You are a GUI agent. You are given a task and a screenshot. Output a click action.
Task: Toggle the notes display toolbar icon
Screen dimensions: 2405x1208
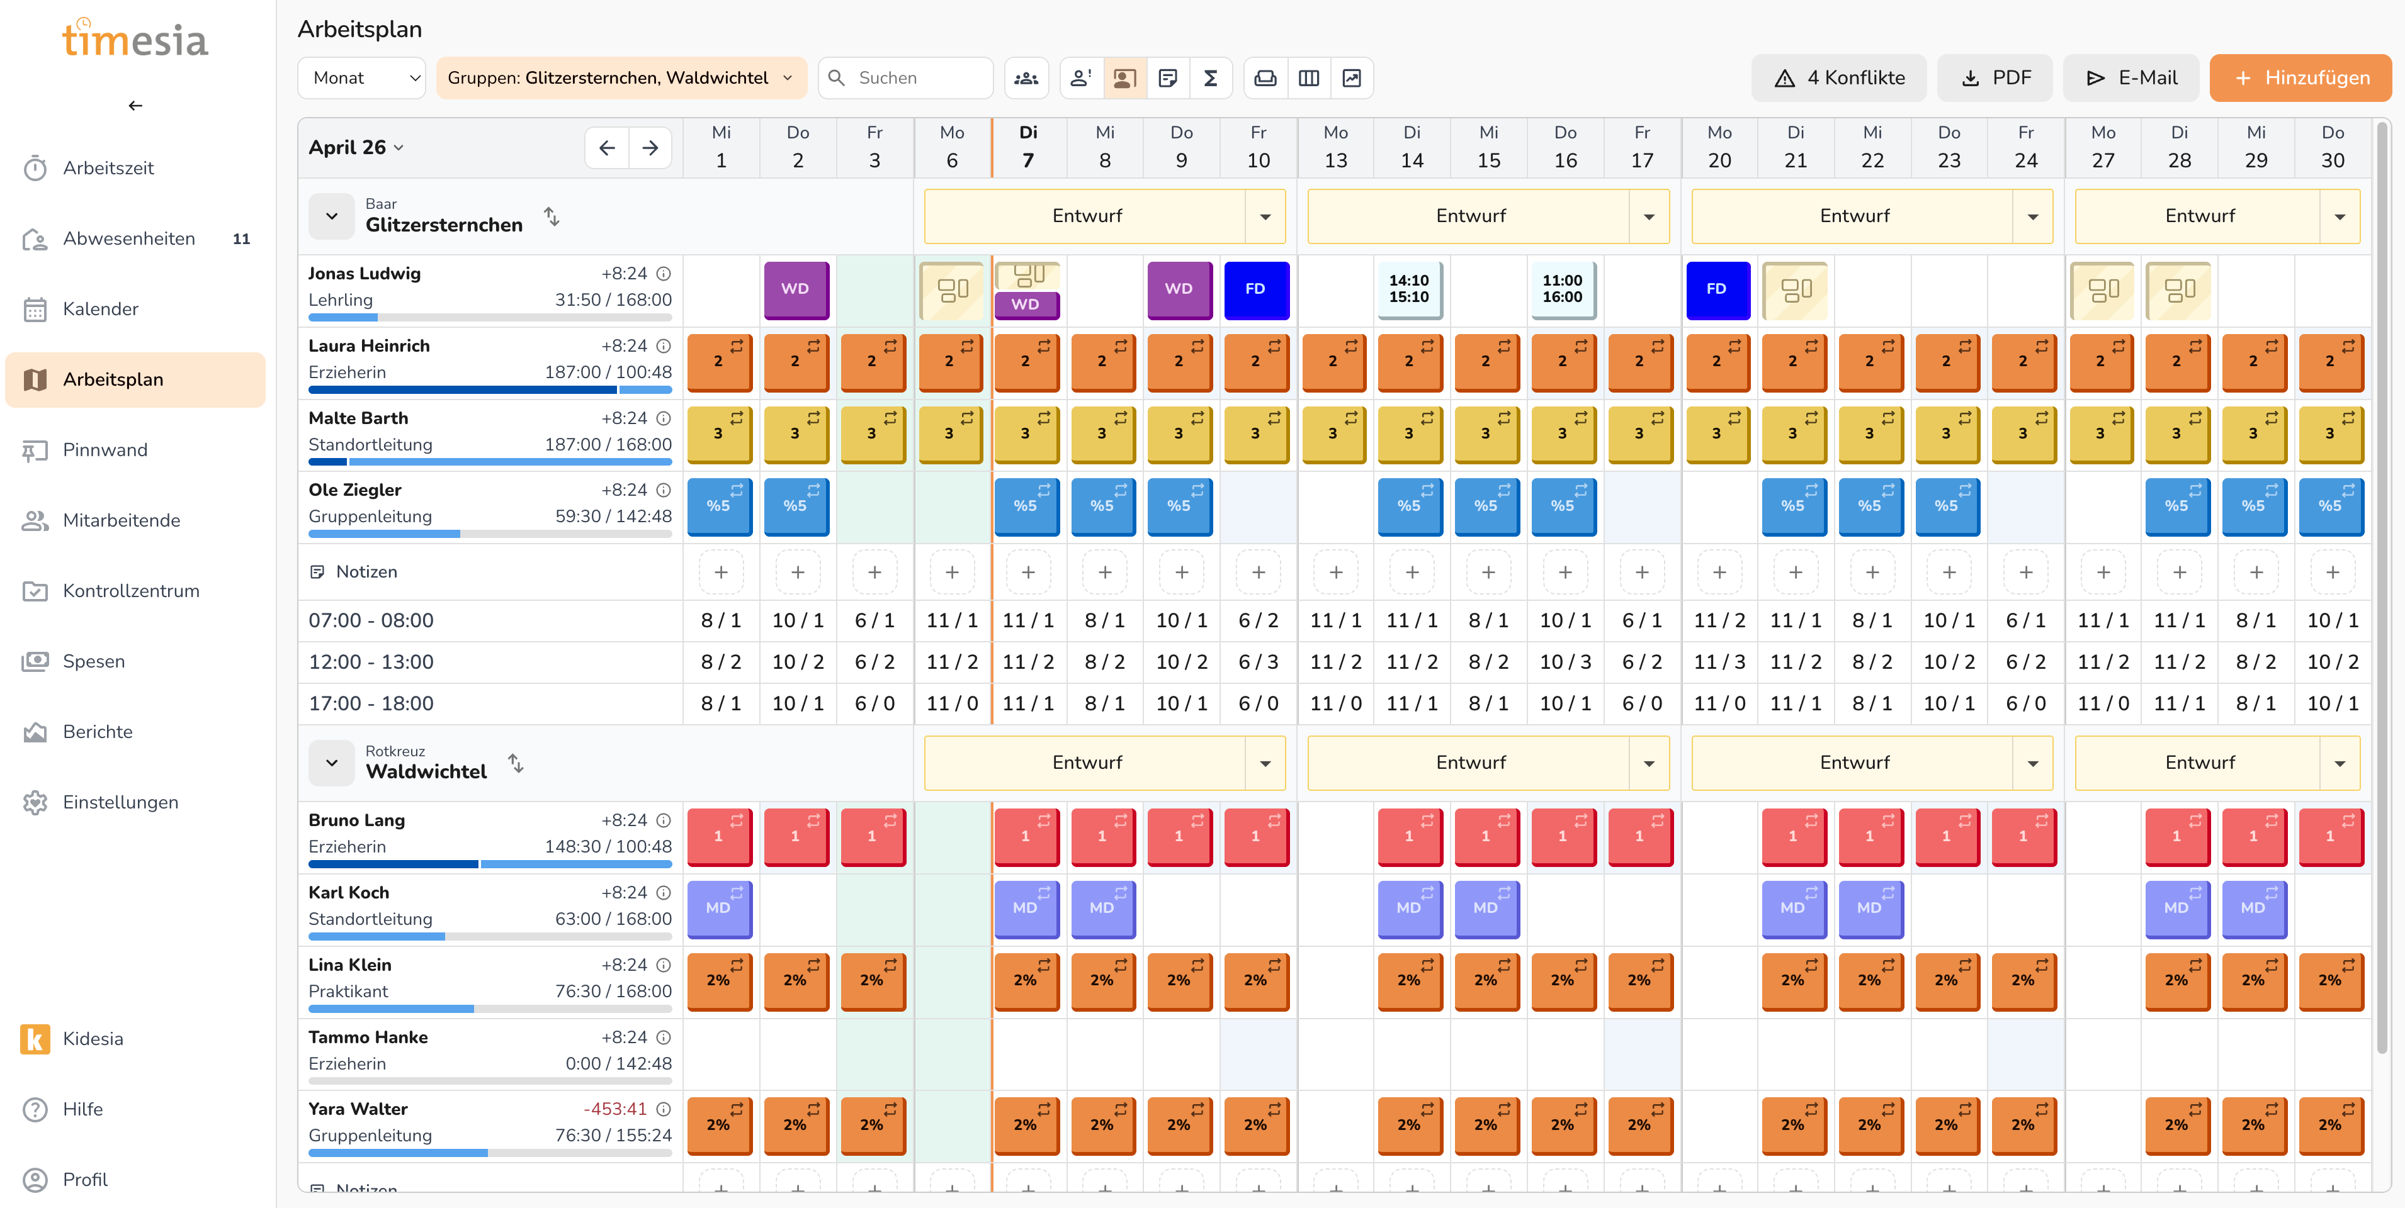1167,79
